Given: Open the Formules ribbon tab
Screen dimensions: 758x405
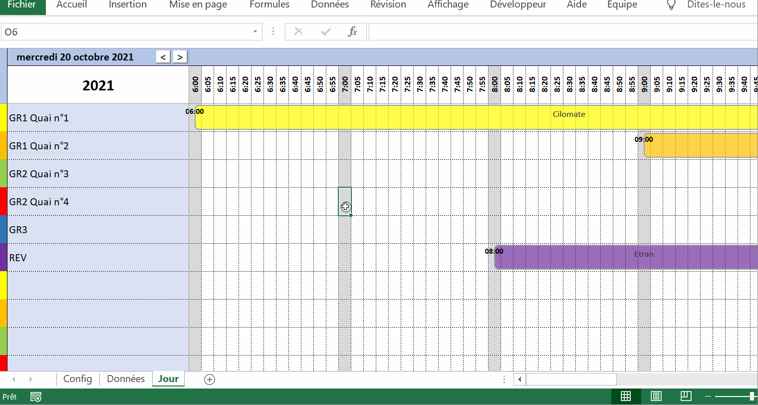Looking at the screenshot, I should pyautogui.click(x=269, y=5).
